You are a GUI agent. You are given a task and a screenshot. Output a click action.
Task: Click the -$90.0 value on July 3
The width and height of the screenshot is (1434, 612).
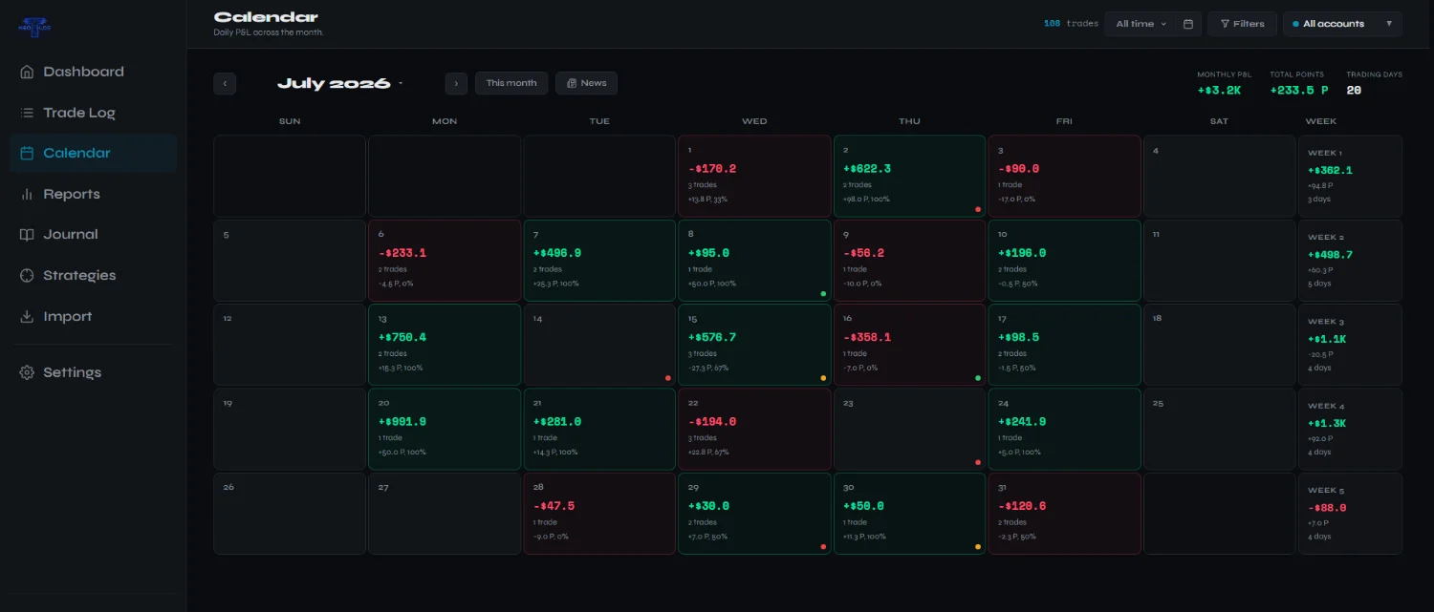point(1019,169)
